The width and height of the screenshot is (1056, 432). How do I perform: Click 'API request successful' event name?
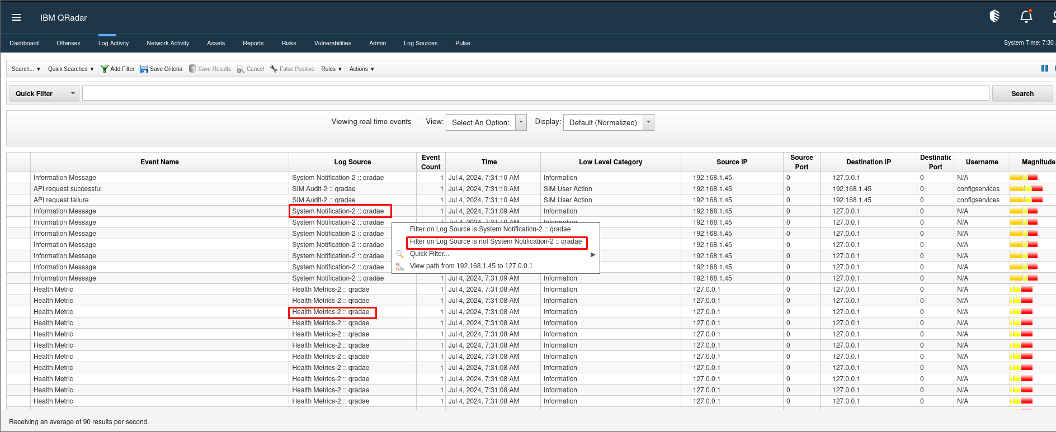[68, 189]
